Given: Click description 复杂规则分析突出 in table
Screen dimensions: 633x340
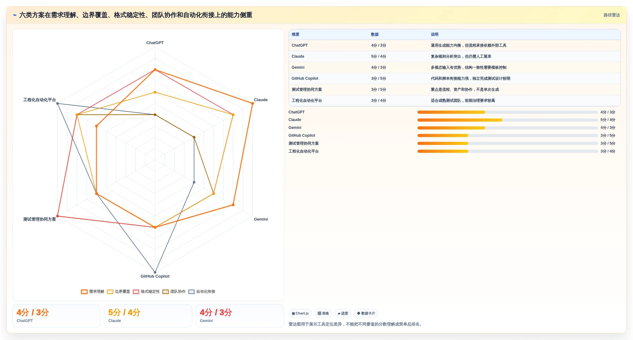Looking at the screenshot, I should pyautogui.click(x=461, y=56).
